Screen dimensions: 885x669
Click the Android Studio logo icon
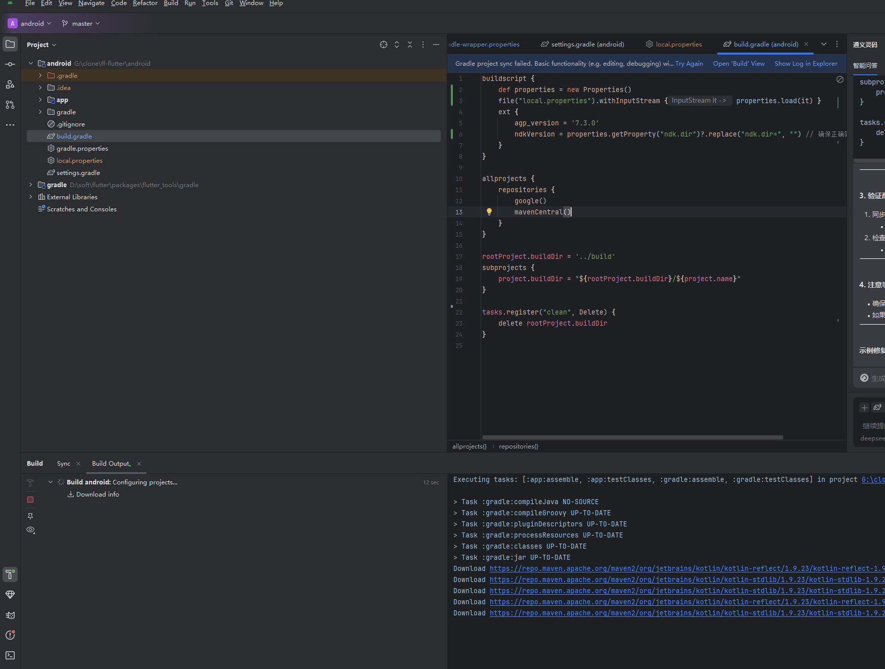click(x=10, y=3)
